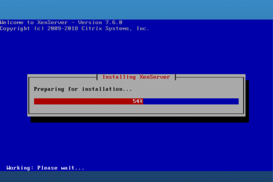Viewport: 273px width, 182px height.
Task: Click the Citrix Systems copyright line
Action: pyautogui.click(x=74, y=28)
